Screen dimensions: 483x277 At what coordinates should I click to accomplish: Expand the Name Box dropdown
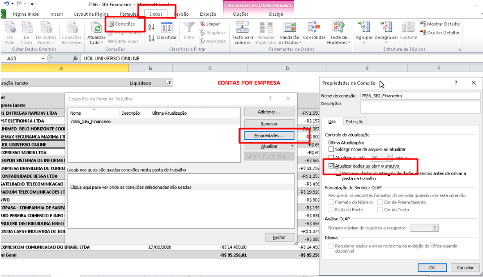pos(43,58)
